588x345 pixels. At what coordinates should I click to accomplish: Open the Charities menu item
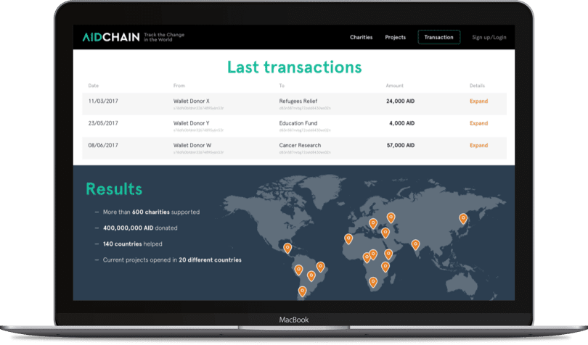(x=361, y=37)
